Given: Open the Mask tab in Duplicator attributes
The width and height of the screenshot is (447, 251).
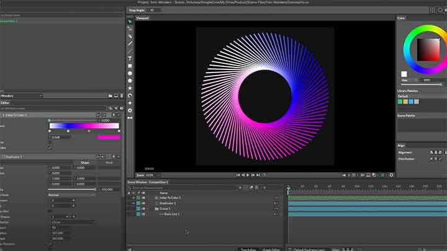Looking at the screenshot, I should pos(109,162).
